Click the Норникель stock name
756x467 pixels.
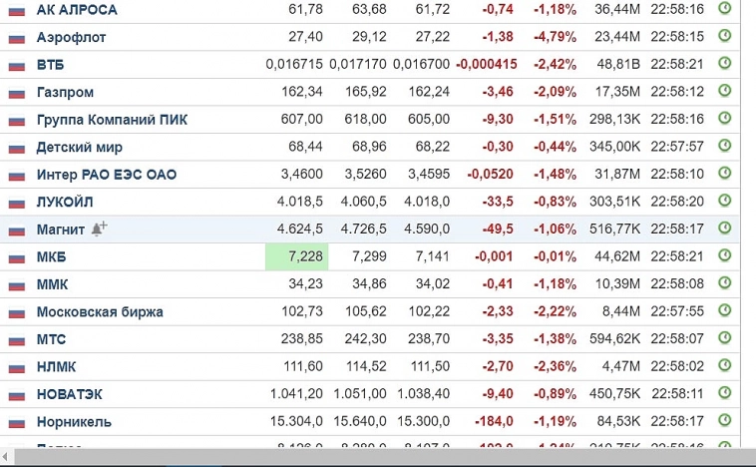(x=74, y=421)
